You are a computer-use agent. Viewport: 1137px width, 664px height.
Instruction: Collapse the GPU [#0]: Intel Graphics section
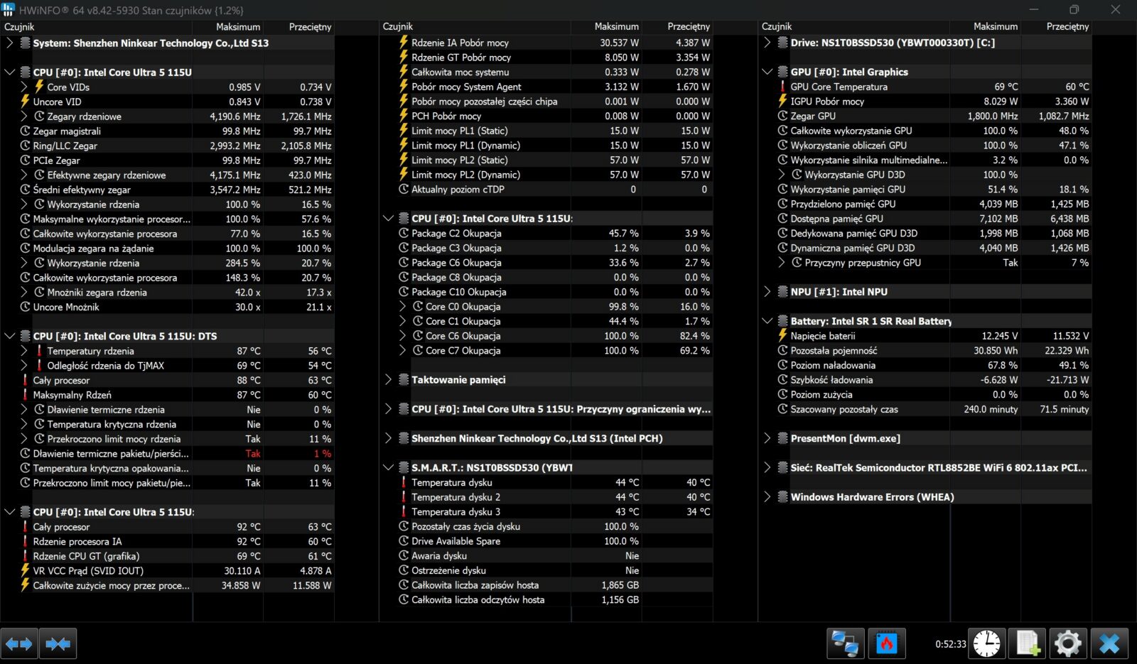[x=767, y=72]
